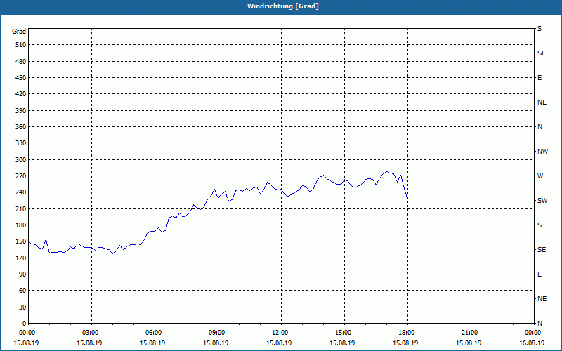
Task: Click the 16.08.19 date label
Action: coord(532,343)
